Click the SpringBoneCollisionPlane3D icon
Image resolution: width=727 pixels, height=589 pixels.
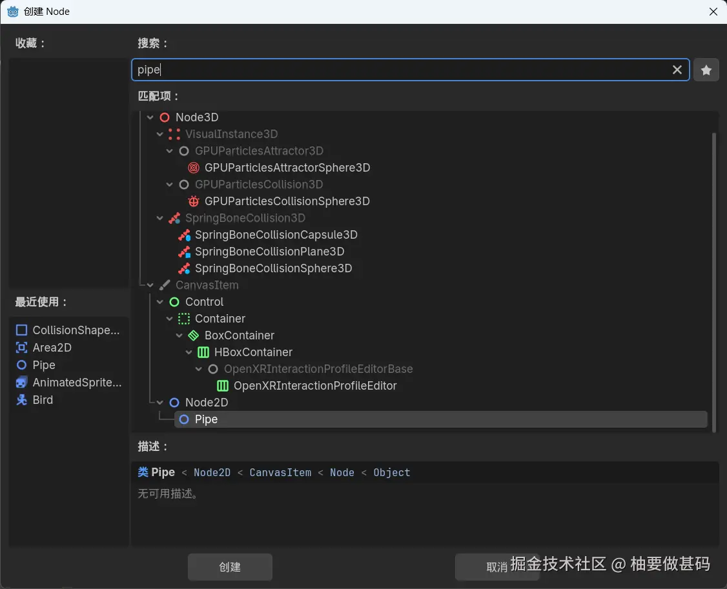[185, 252]
